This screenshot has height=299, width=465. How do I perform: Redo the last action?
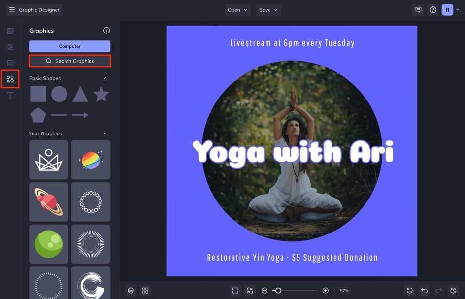coord(438,291)
